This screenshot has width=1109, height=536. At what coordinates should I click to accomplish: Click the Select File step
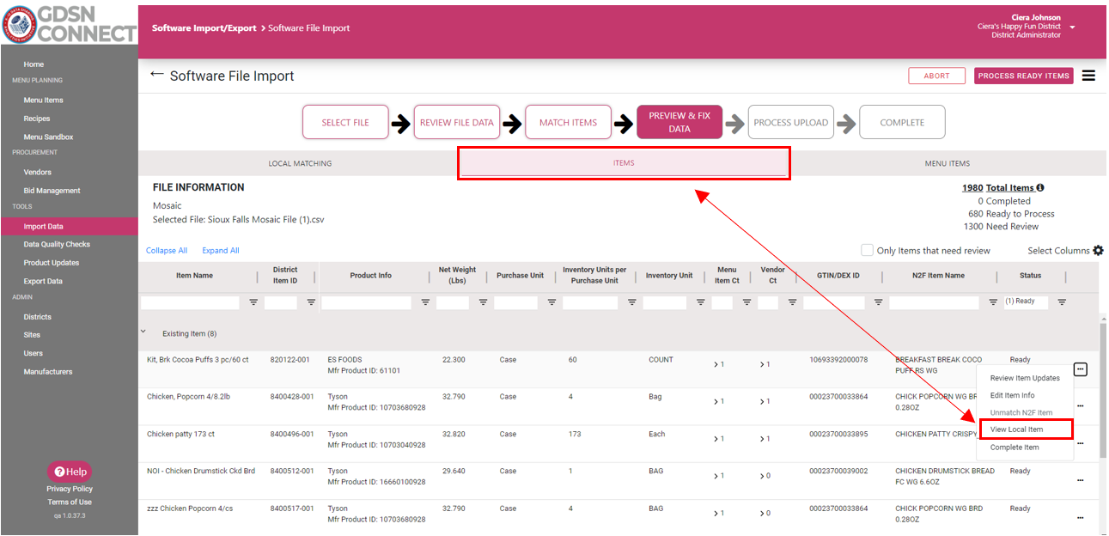tap(345, 122)
